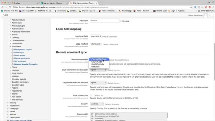Image resolution: width=215 pixels, height=121 pixels.
Task: Switch to the Profiles browser tab
Action: [25, 3]
